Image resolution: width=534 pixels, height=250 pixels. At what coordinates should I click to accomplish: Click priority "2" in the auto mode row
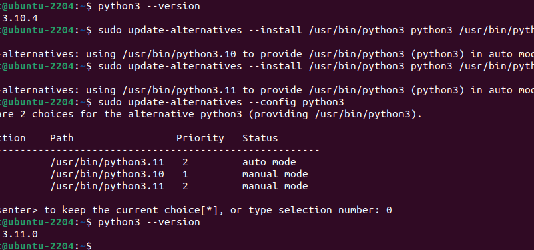pos(185,162)
